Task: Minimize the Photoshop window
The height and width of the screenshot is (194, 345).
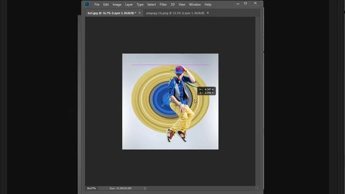Action: point(238,4)
